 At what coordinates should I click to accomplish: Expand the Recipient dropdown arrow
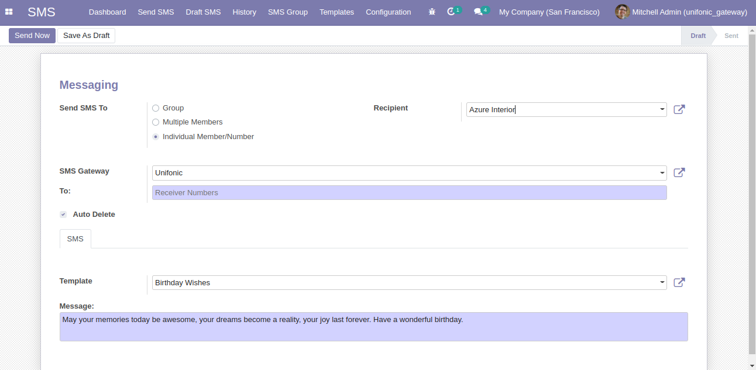tap(662, 109)
